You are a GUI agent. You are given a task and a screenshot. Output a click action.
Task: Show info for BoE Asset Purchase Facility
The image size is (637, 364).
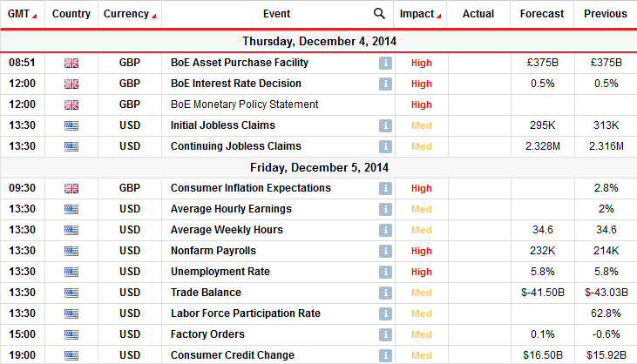coord(385,64)
